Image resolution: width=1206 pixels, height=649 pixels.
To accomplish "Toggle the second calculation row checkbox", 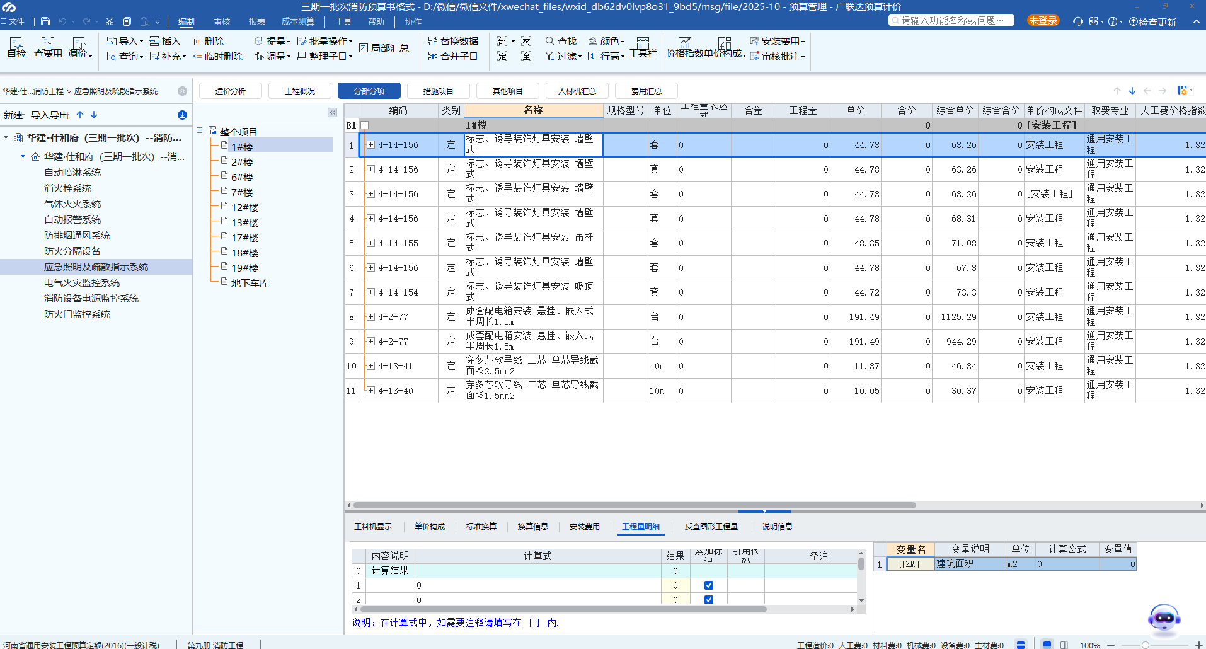I will pos(708,600).
